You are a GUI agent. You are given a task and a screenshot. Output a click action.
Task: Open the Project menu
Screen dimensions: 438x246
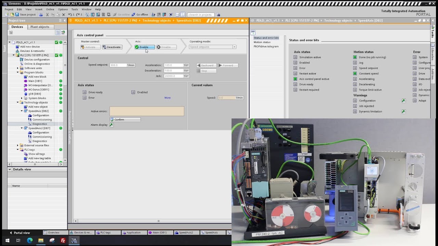point(9,9)
